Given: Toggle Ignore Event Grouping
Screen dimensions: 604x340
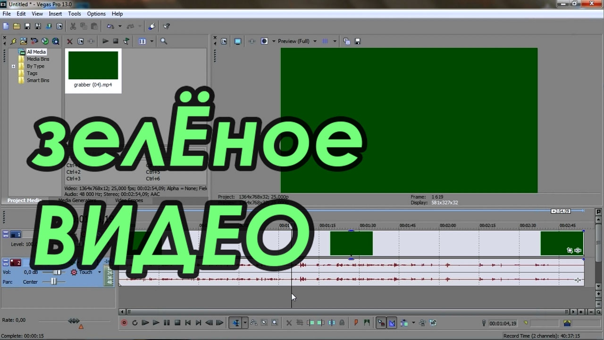Looking at the screenshot, I should point(433,323).
